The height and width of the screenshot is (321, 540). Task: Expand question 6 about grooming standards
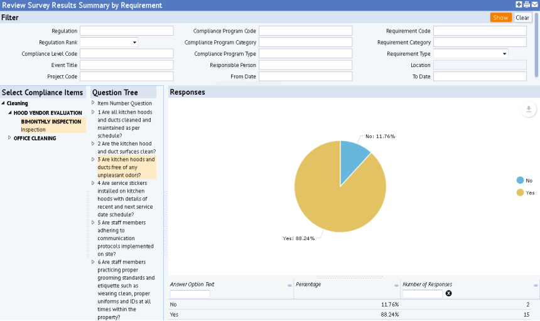(93, 262)
